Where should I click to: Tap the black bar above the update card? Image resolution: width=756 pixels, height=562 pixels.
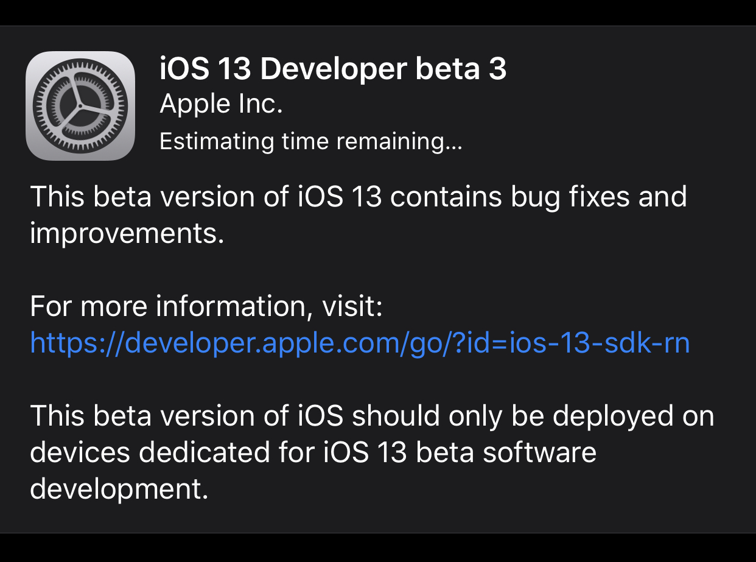click(x=378, y=13)
